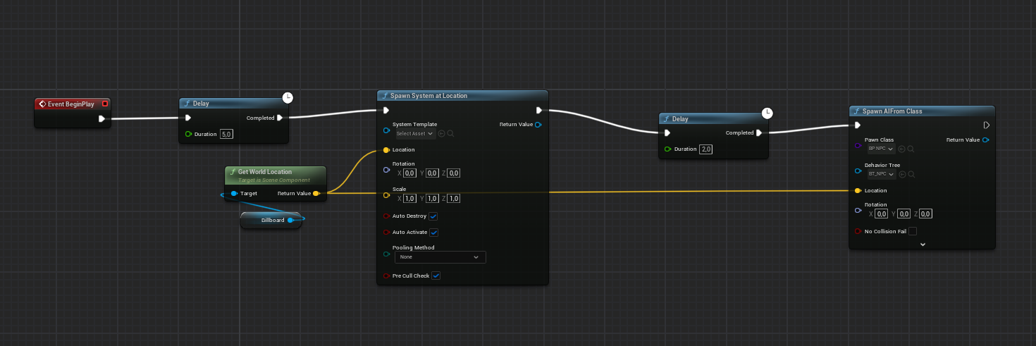Use selected asset arrow for System Template
This screenshot has width=1036, height=346.
tap(441, 133)
